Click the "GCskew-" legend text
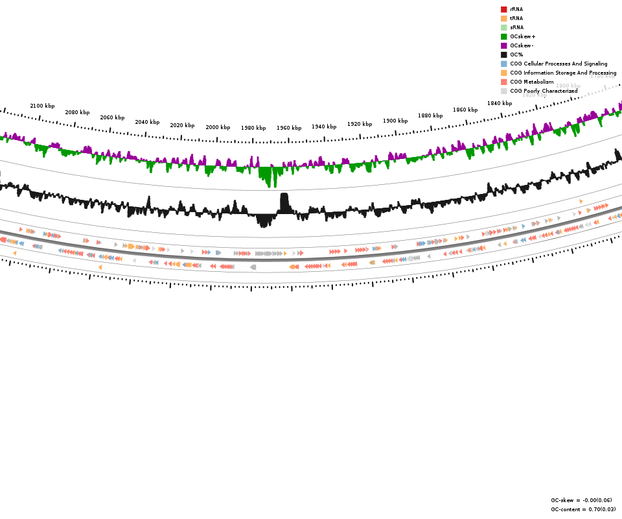The width and height of the screenshot is (622, 519). click(x=522, y=45)
